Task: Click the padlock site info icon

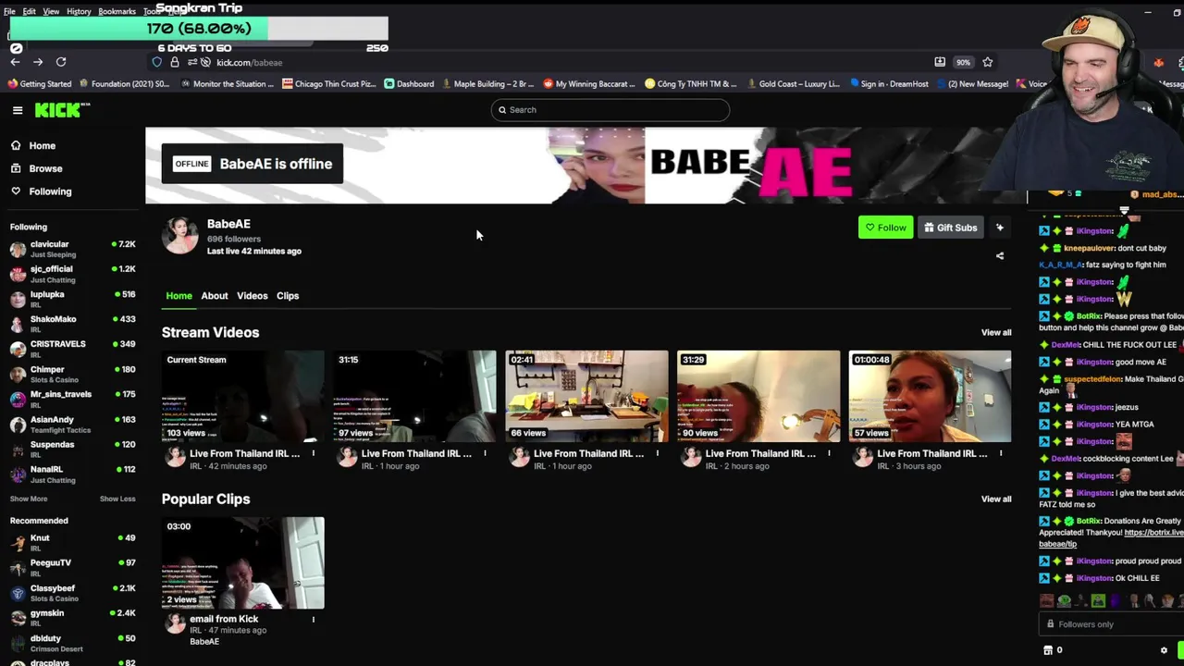Action: 174,62
